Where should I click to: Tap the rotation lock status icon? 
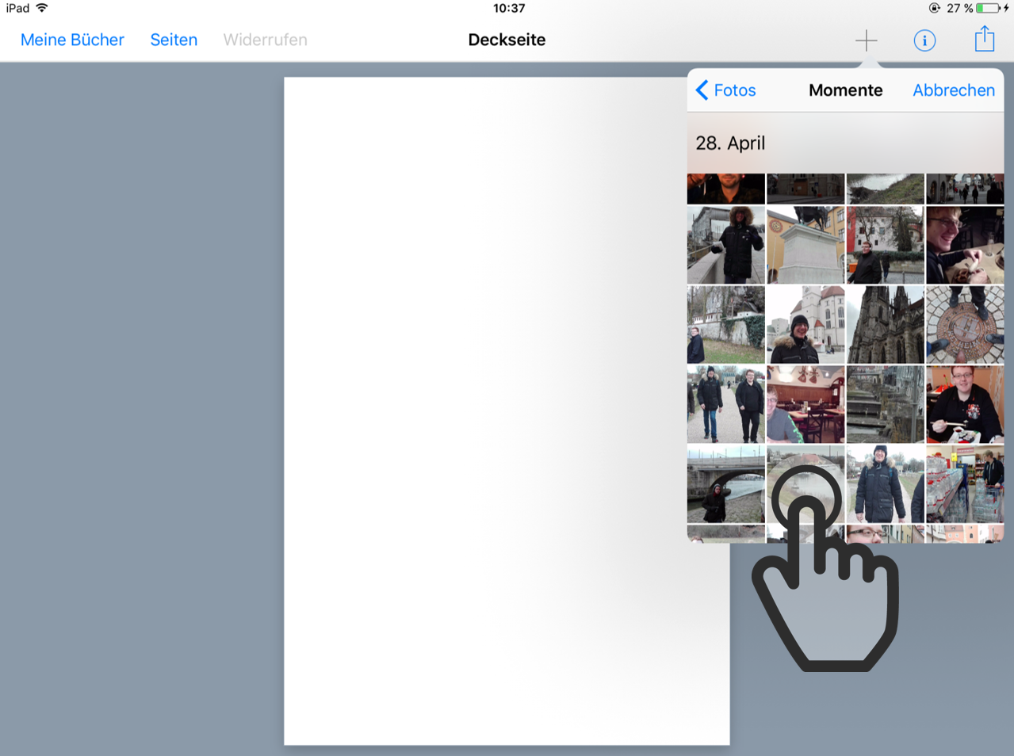click(934, 8)
